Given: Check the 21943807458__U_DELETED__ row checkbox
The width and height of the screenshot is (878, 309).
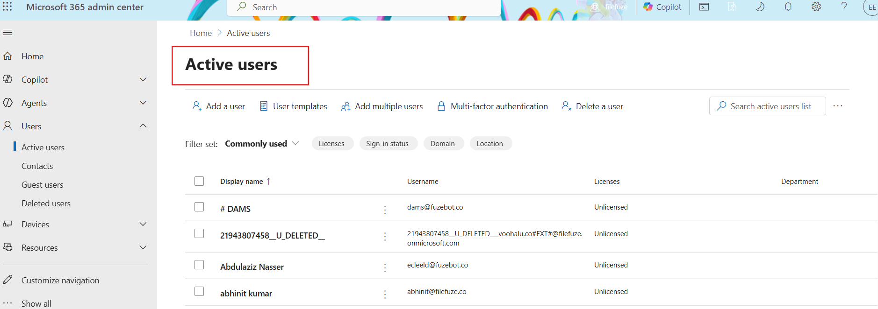Looking at the screenshot, I should coord(199,233).
